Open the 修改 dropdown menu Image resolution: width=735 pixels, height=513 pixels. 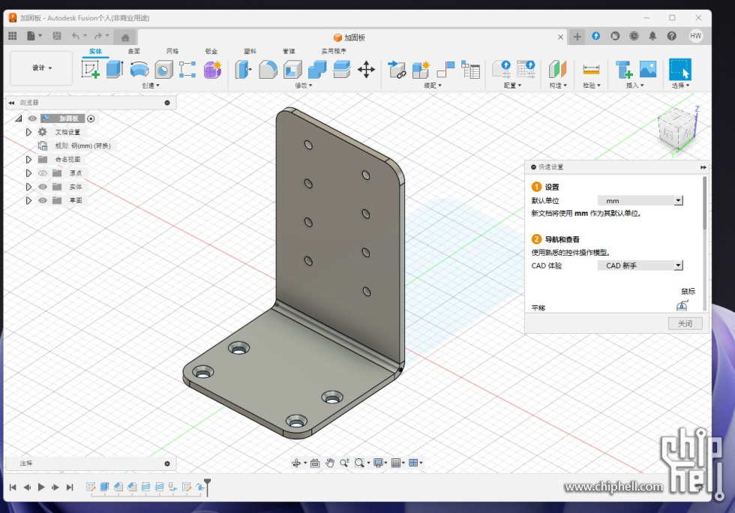click(x=303, y=85)
